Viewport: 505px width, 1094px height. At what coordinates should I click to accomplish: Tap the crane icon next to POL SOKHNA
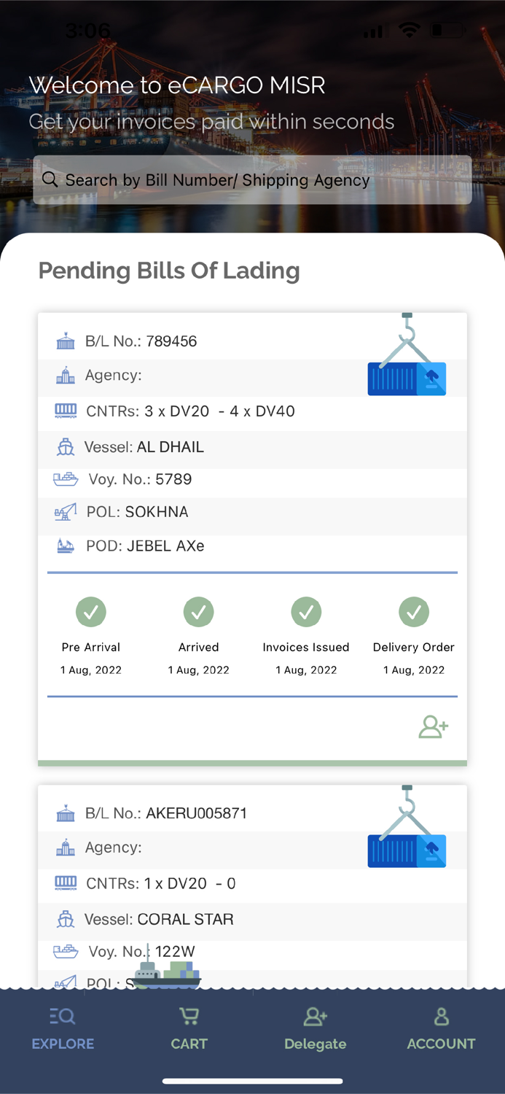pos(66,512)
